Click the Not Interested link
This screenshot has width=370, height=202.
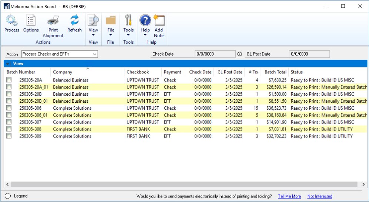(320, 196)
